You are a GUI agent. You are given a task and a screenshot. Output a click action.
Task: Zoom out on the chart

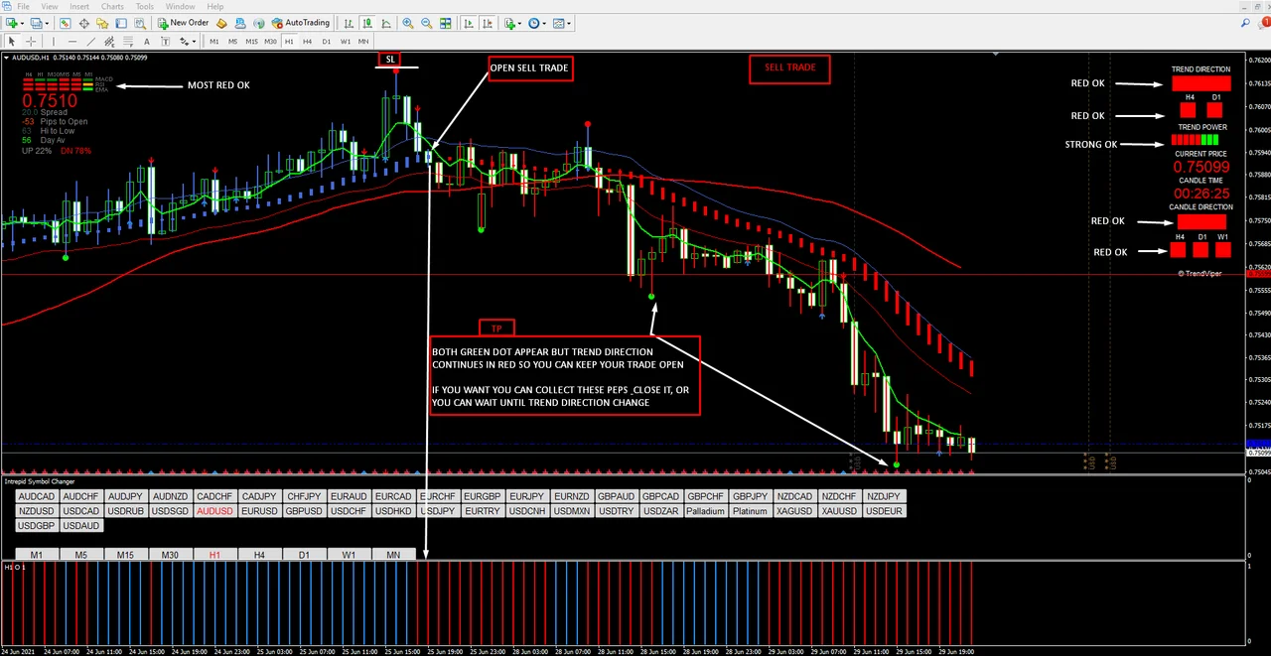(427, 23)
